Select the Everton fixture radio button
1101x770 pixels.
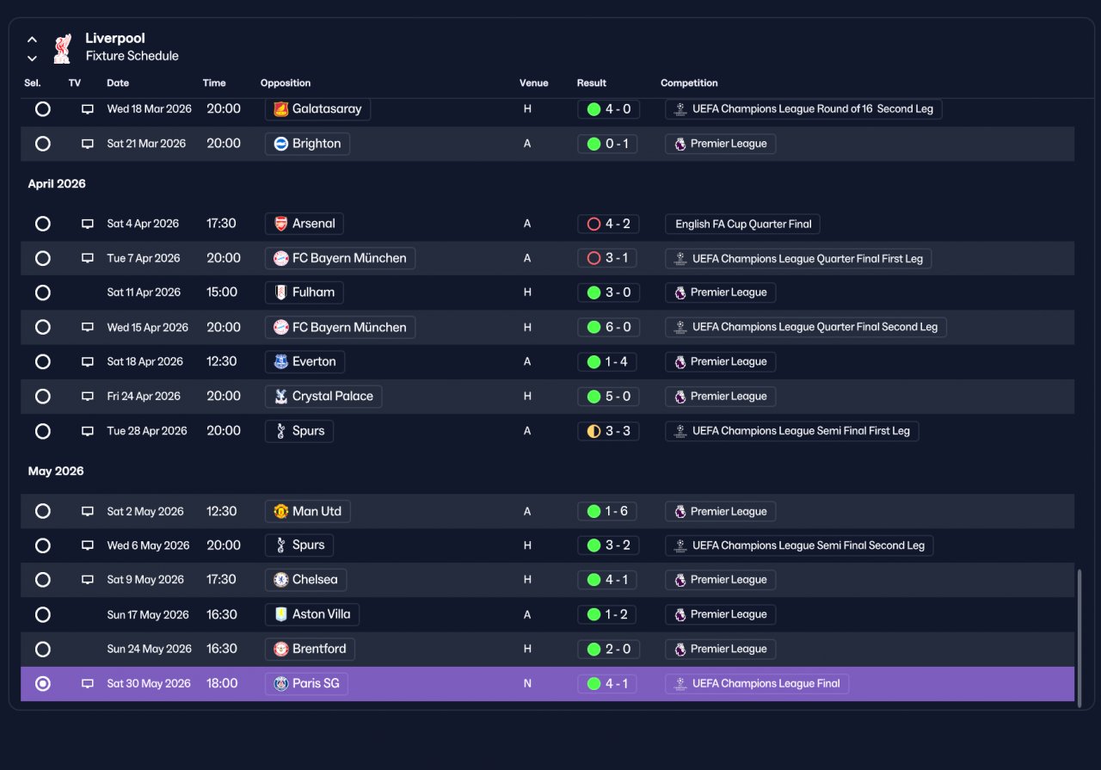[x=42, y=362]
